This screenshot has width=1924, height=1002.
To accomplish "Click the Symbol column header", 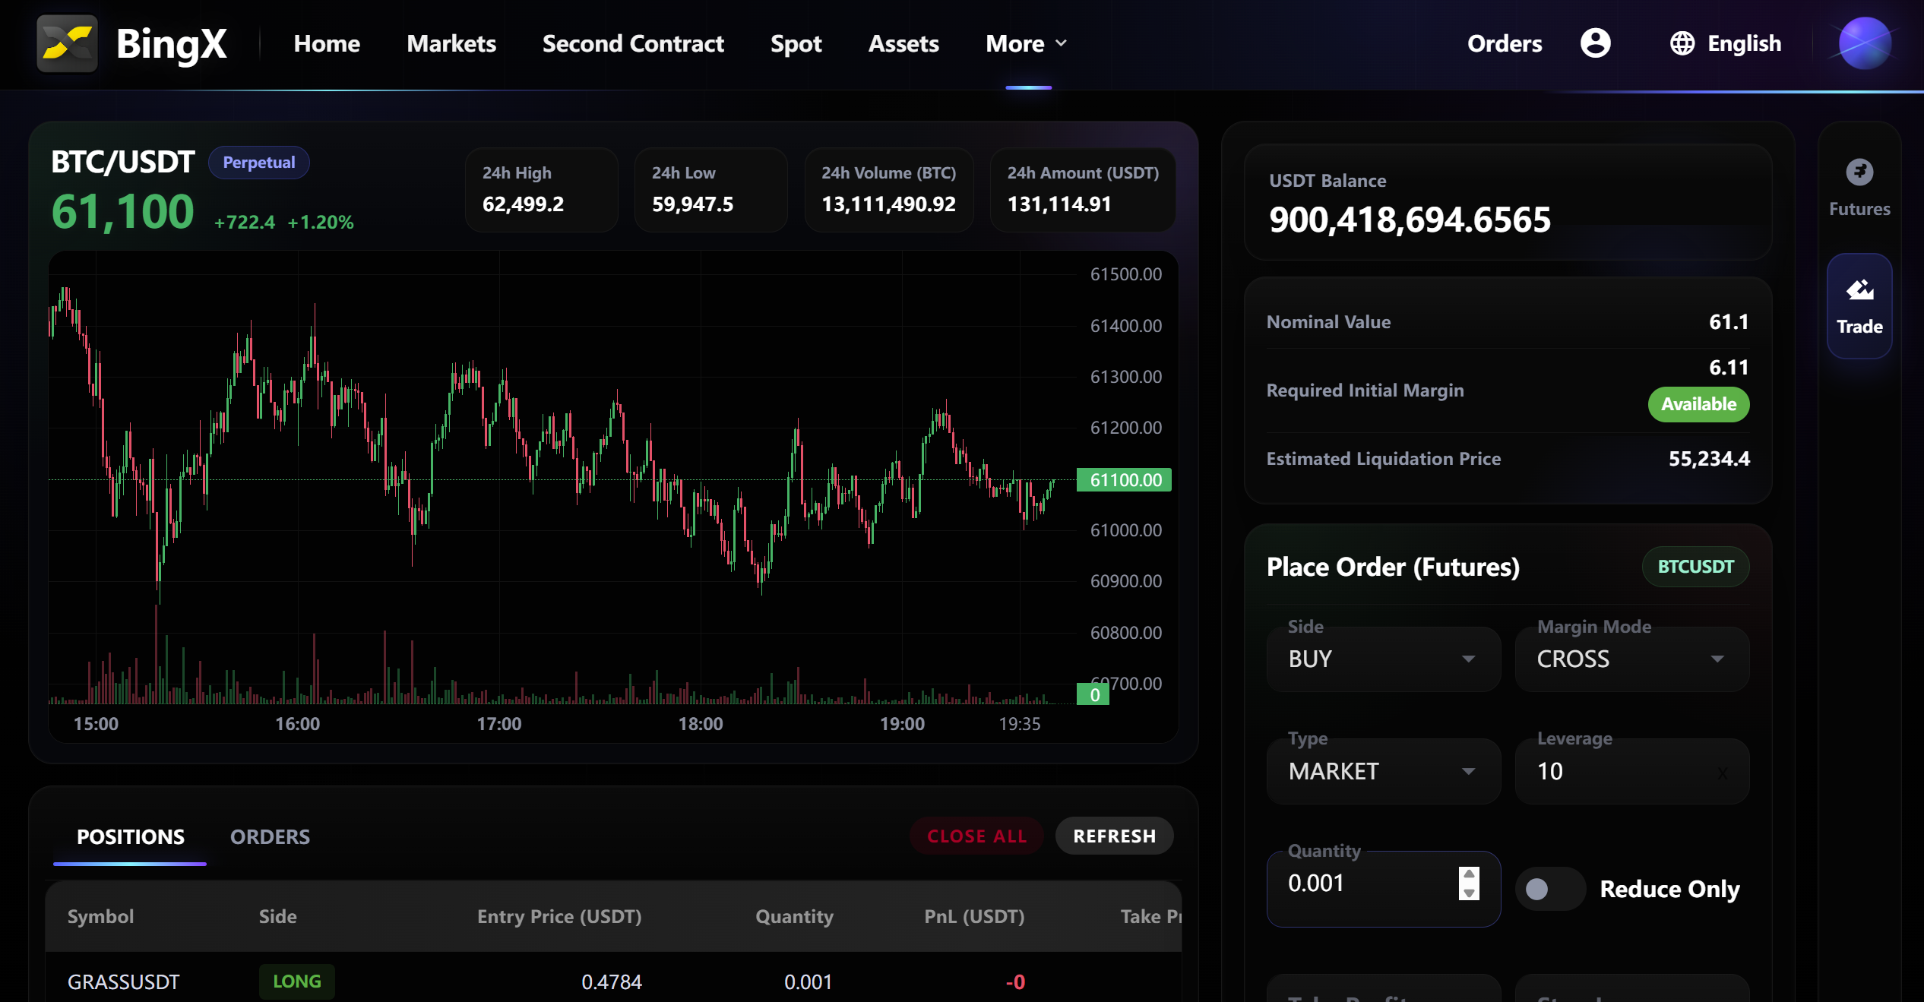I will (x=100, y=916).
